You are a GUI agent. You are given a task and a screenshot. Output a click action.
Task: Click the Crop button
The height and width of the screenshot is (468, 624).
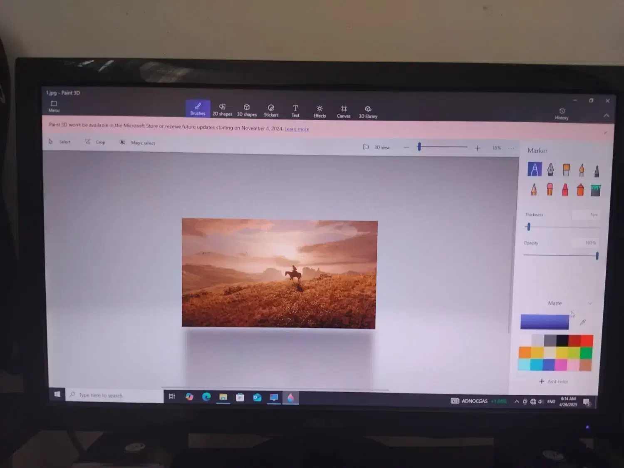(x=95, y=142)
